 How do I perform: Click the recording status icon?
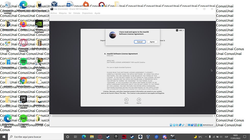pos(192,125)
